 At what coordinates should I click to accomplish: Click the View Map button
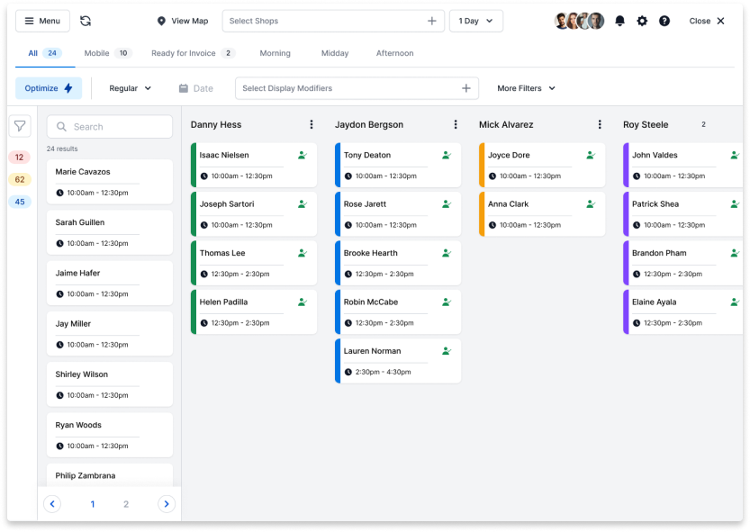click(x=182, y=21)
